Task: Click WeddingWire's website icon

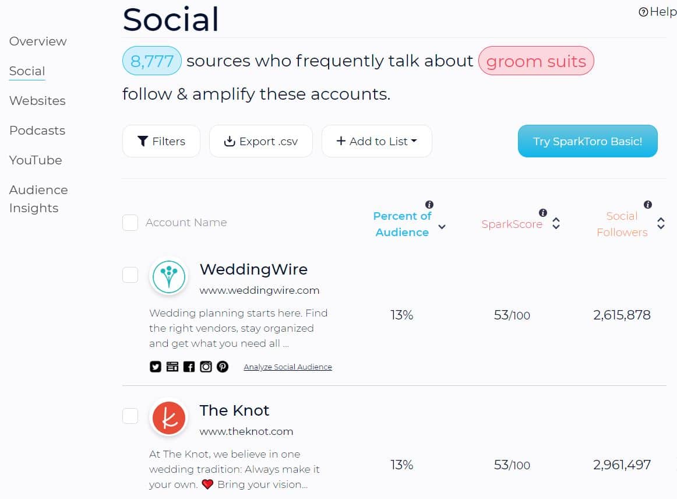Action: tap(172, 367)
